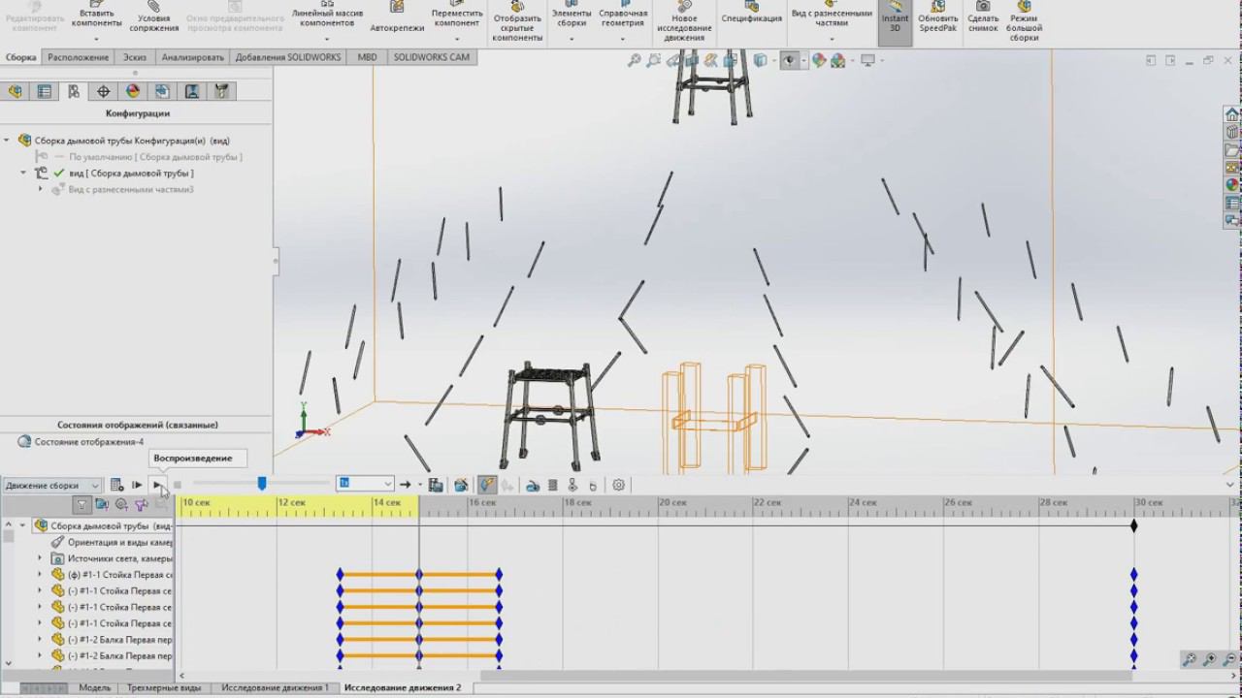This screenshot has height=698, width=1242.
Task: Click the Save Animation icon
Action: point(436,485)
